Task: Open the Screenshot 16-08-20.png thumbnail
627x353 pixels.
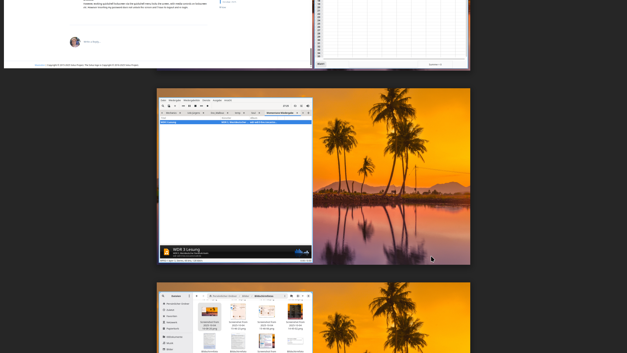Action: 210,311
